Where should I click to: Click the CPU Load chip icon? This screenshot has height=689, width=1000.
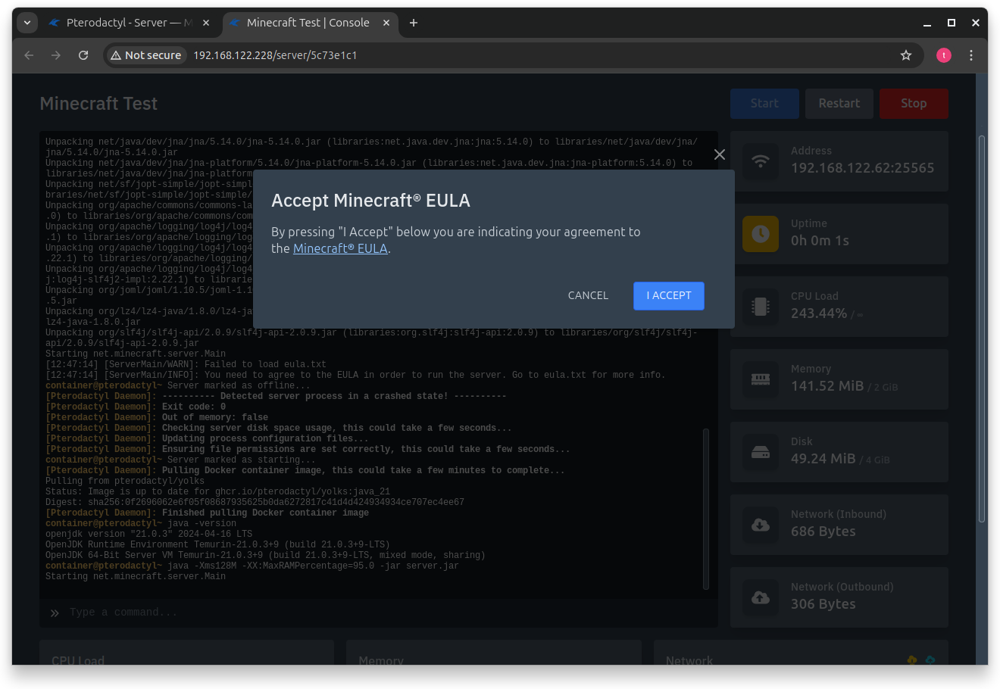[x=760, y=306]
